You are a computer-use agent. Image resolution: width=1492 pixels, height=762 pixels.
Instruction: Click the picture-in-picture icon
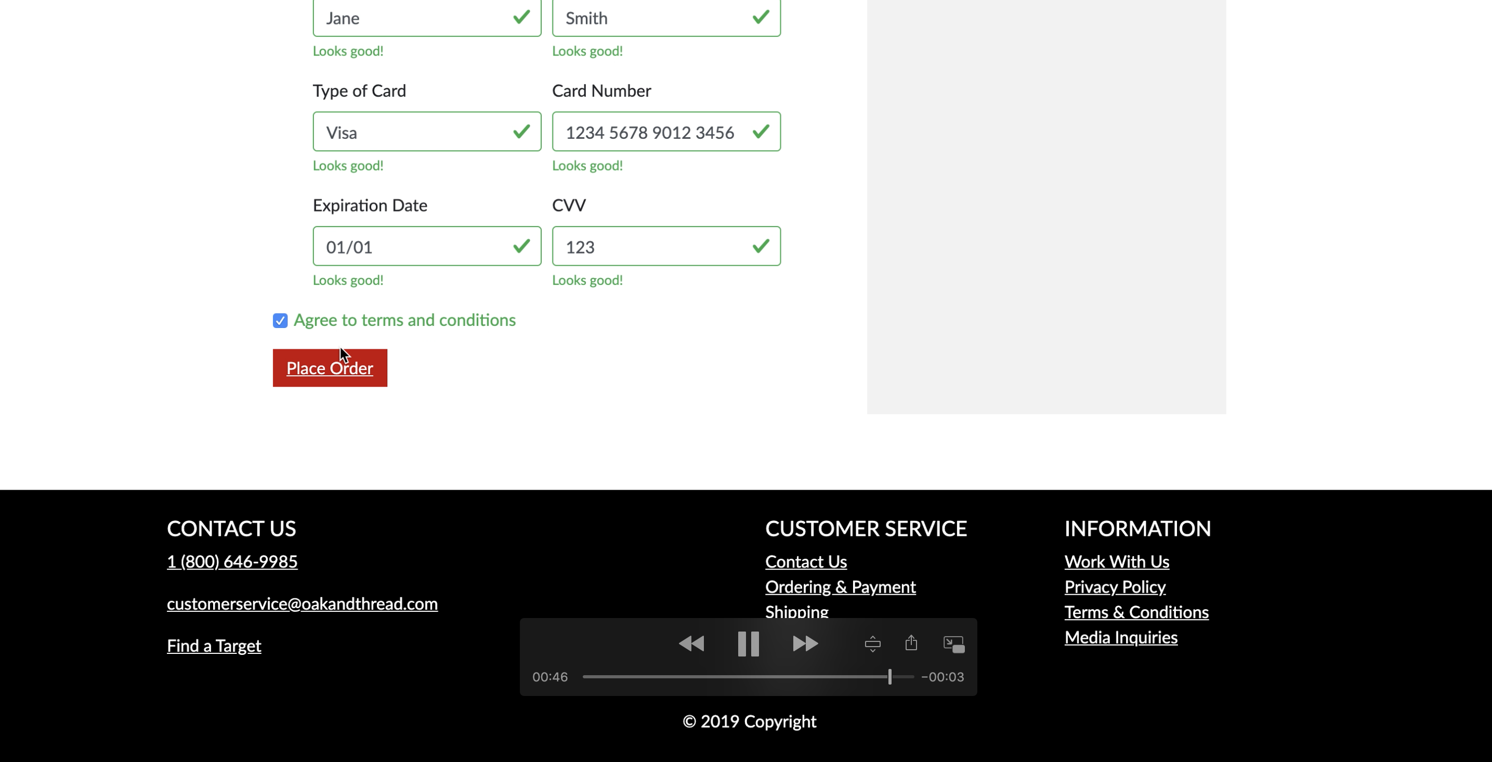click(953, 644)
